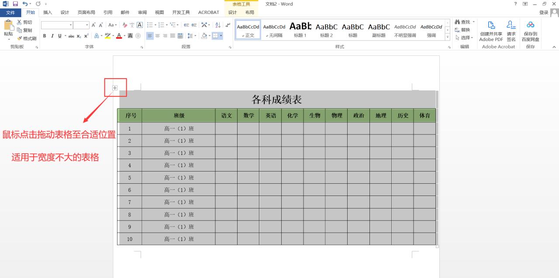Image resolution: width=559 pixels, height=278 pixels.
Task: Click the Sort (A-Z) icon
Action: point(218,25)
